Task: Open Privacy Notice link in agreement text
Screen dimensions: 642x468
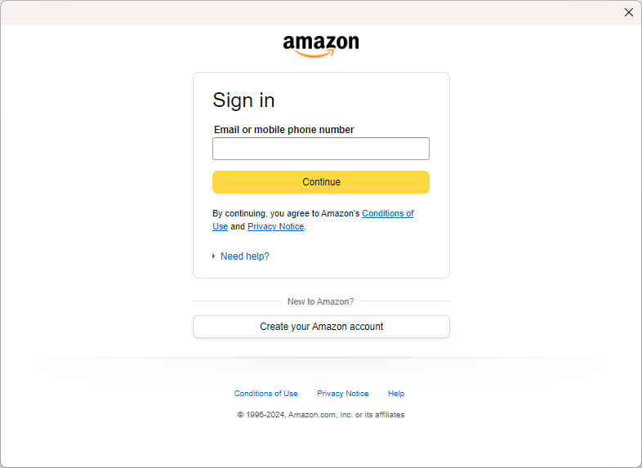Action: 275,226
